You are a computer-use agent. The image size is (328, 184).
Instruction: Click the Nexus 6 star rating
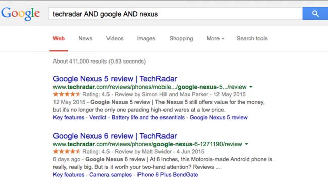pyautogui.click(x=67, y=151)
